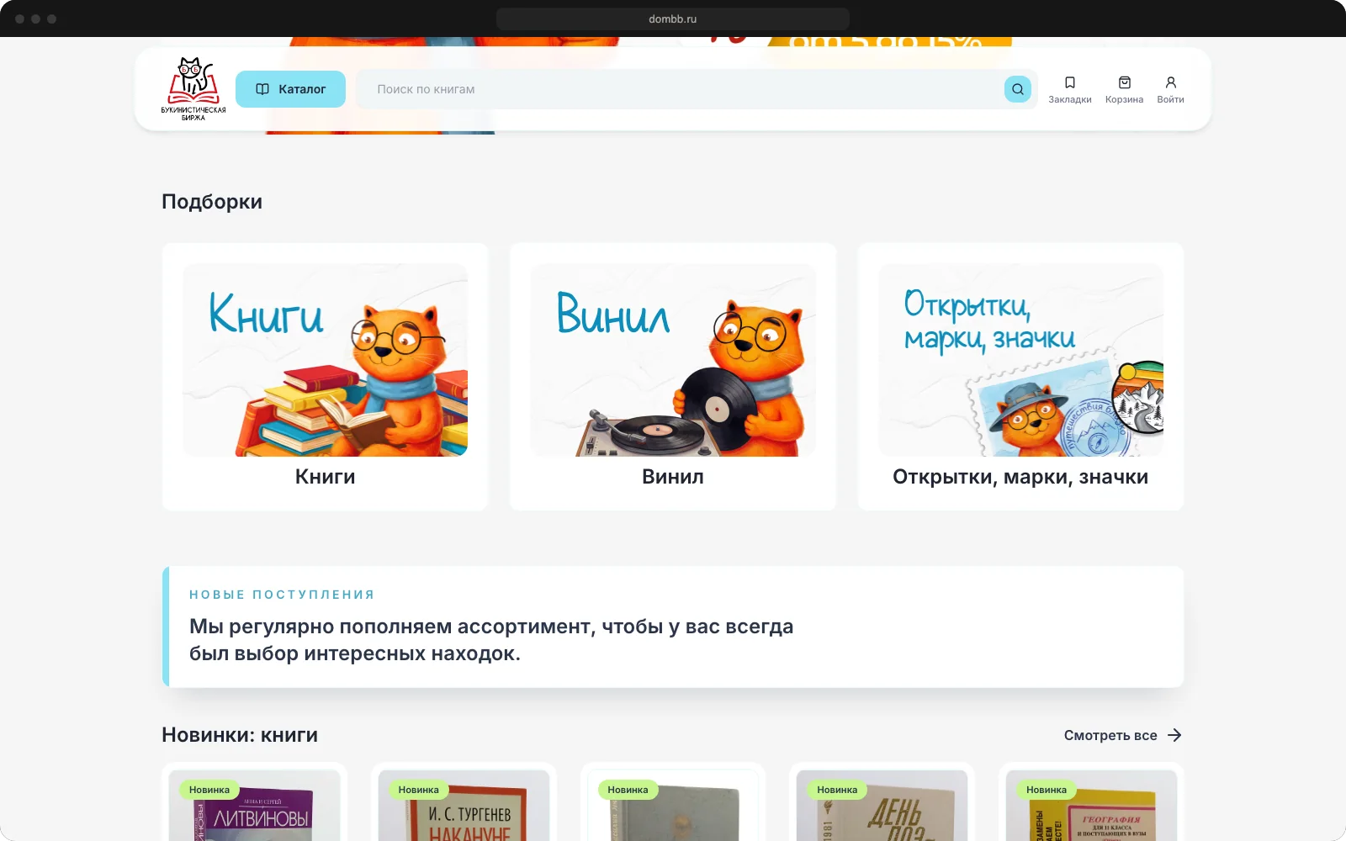
Task: Open the third new-arrival book with grey cover
Action: tap(673, 806)
